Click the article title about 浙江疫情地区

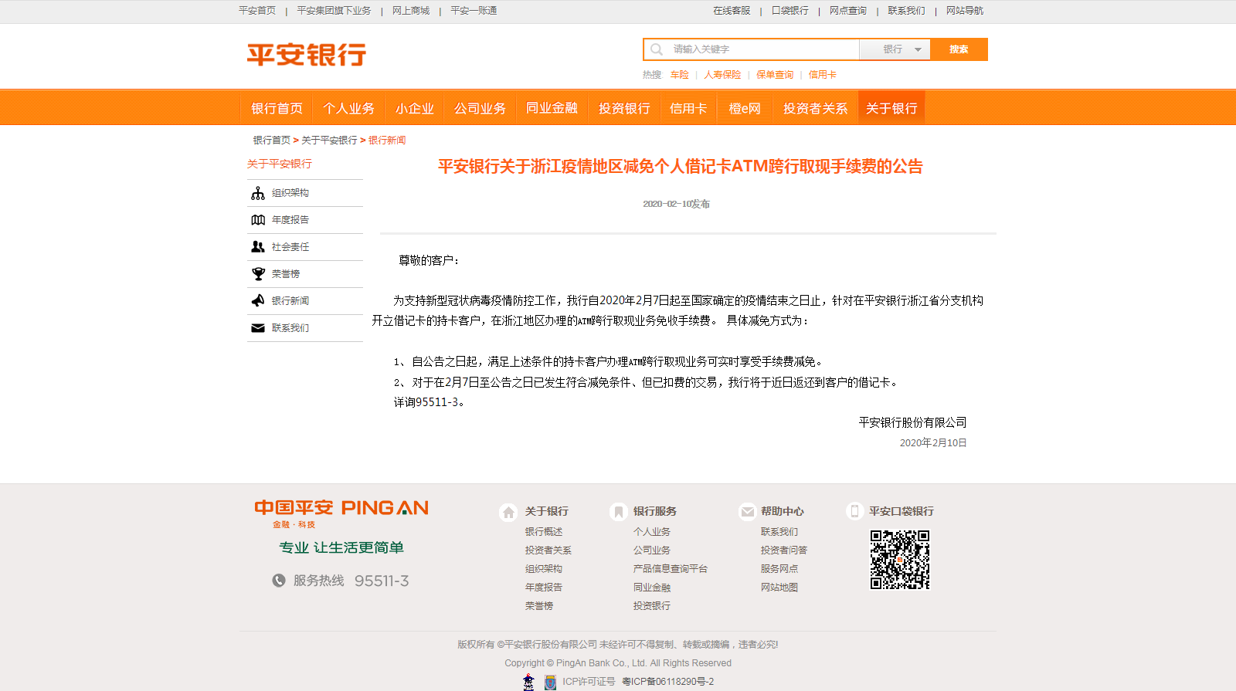tap(681, 167)
